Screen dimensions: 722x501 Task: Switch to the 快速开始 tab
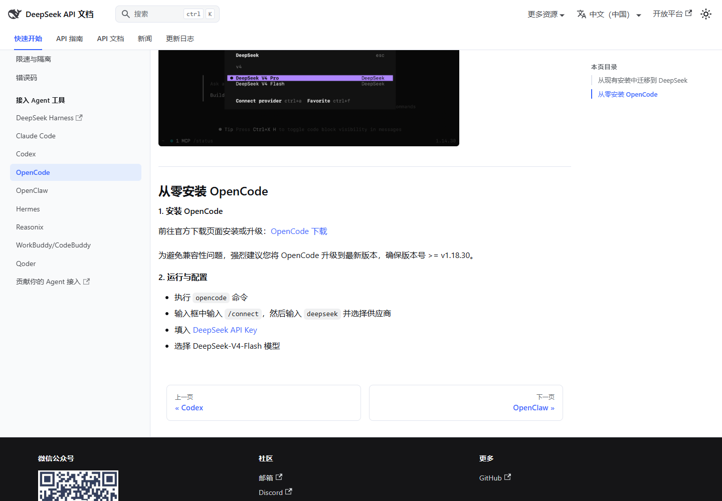pyautogui.click(x=28, y=39)
